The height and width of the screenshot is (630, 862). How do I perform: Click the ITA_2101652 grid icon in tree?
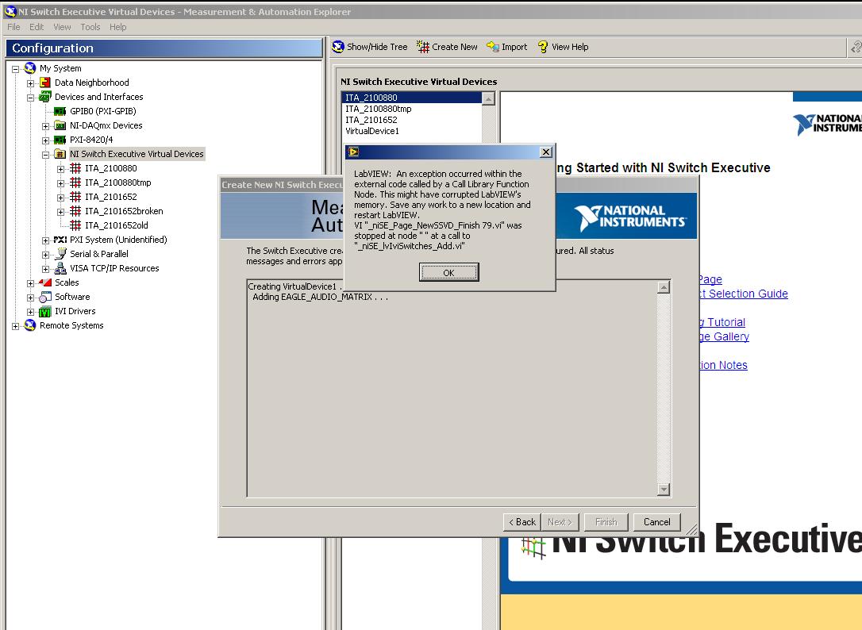(x=75, y=197)
